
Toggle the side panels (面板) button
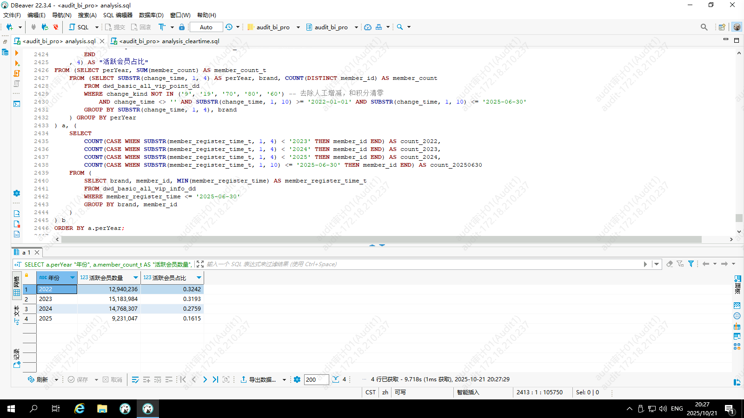click(x=737, y=283)
